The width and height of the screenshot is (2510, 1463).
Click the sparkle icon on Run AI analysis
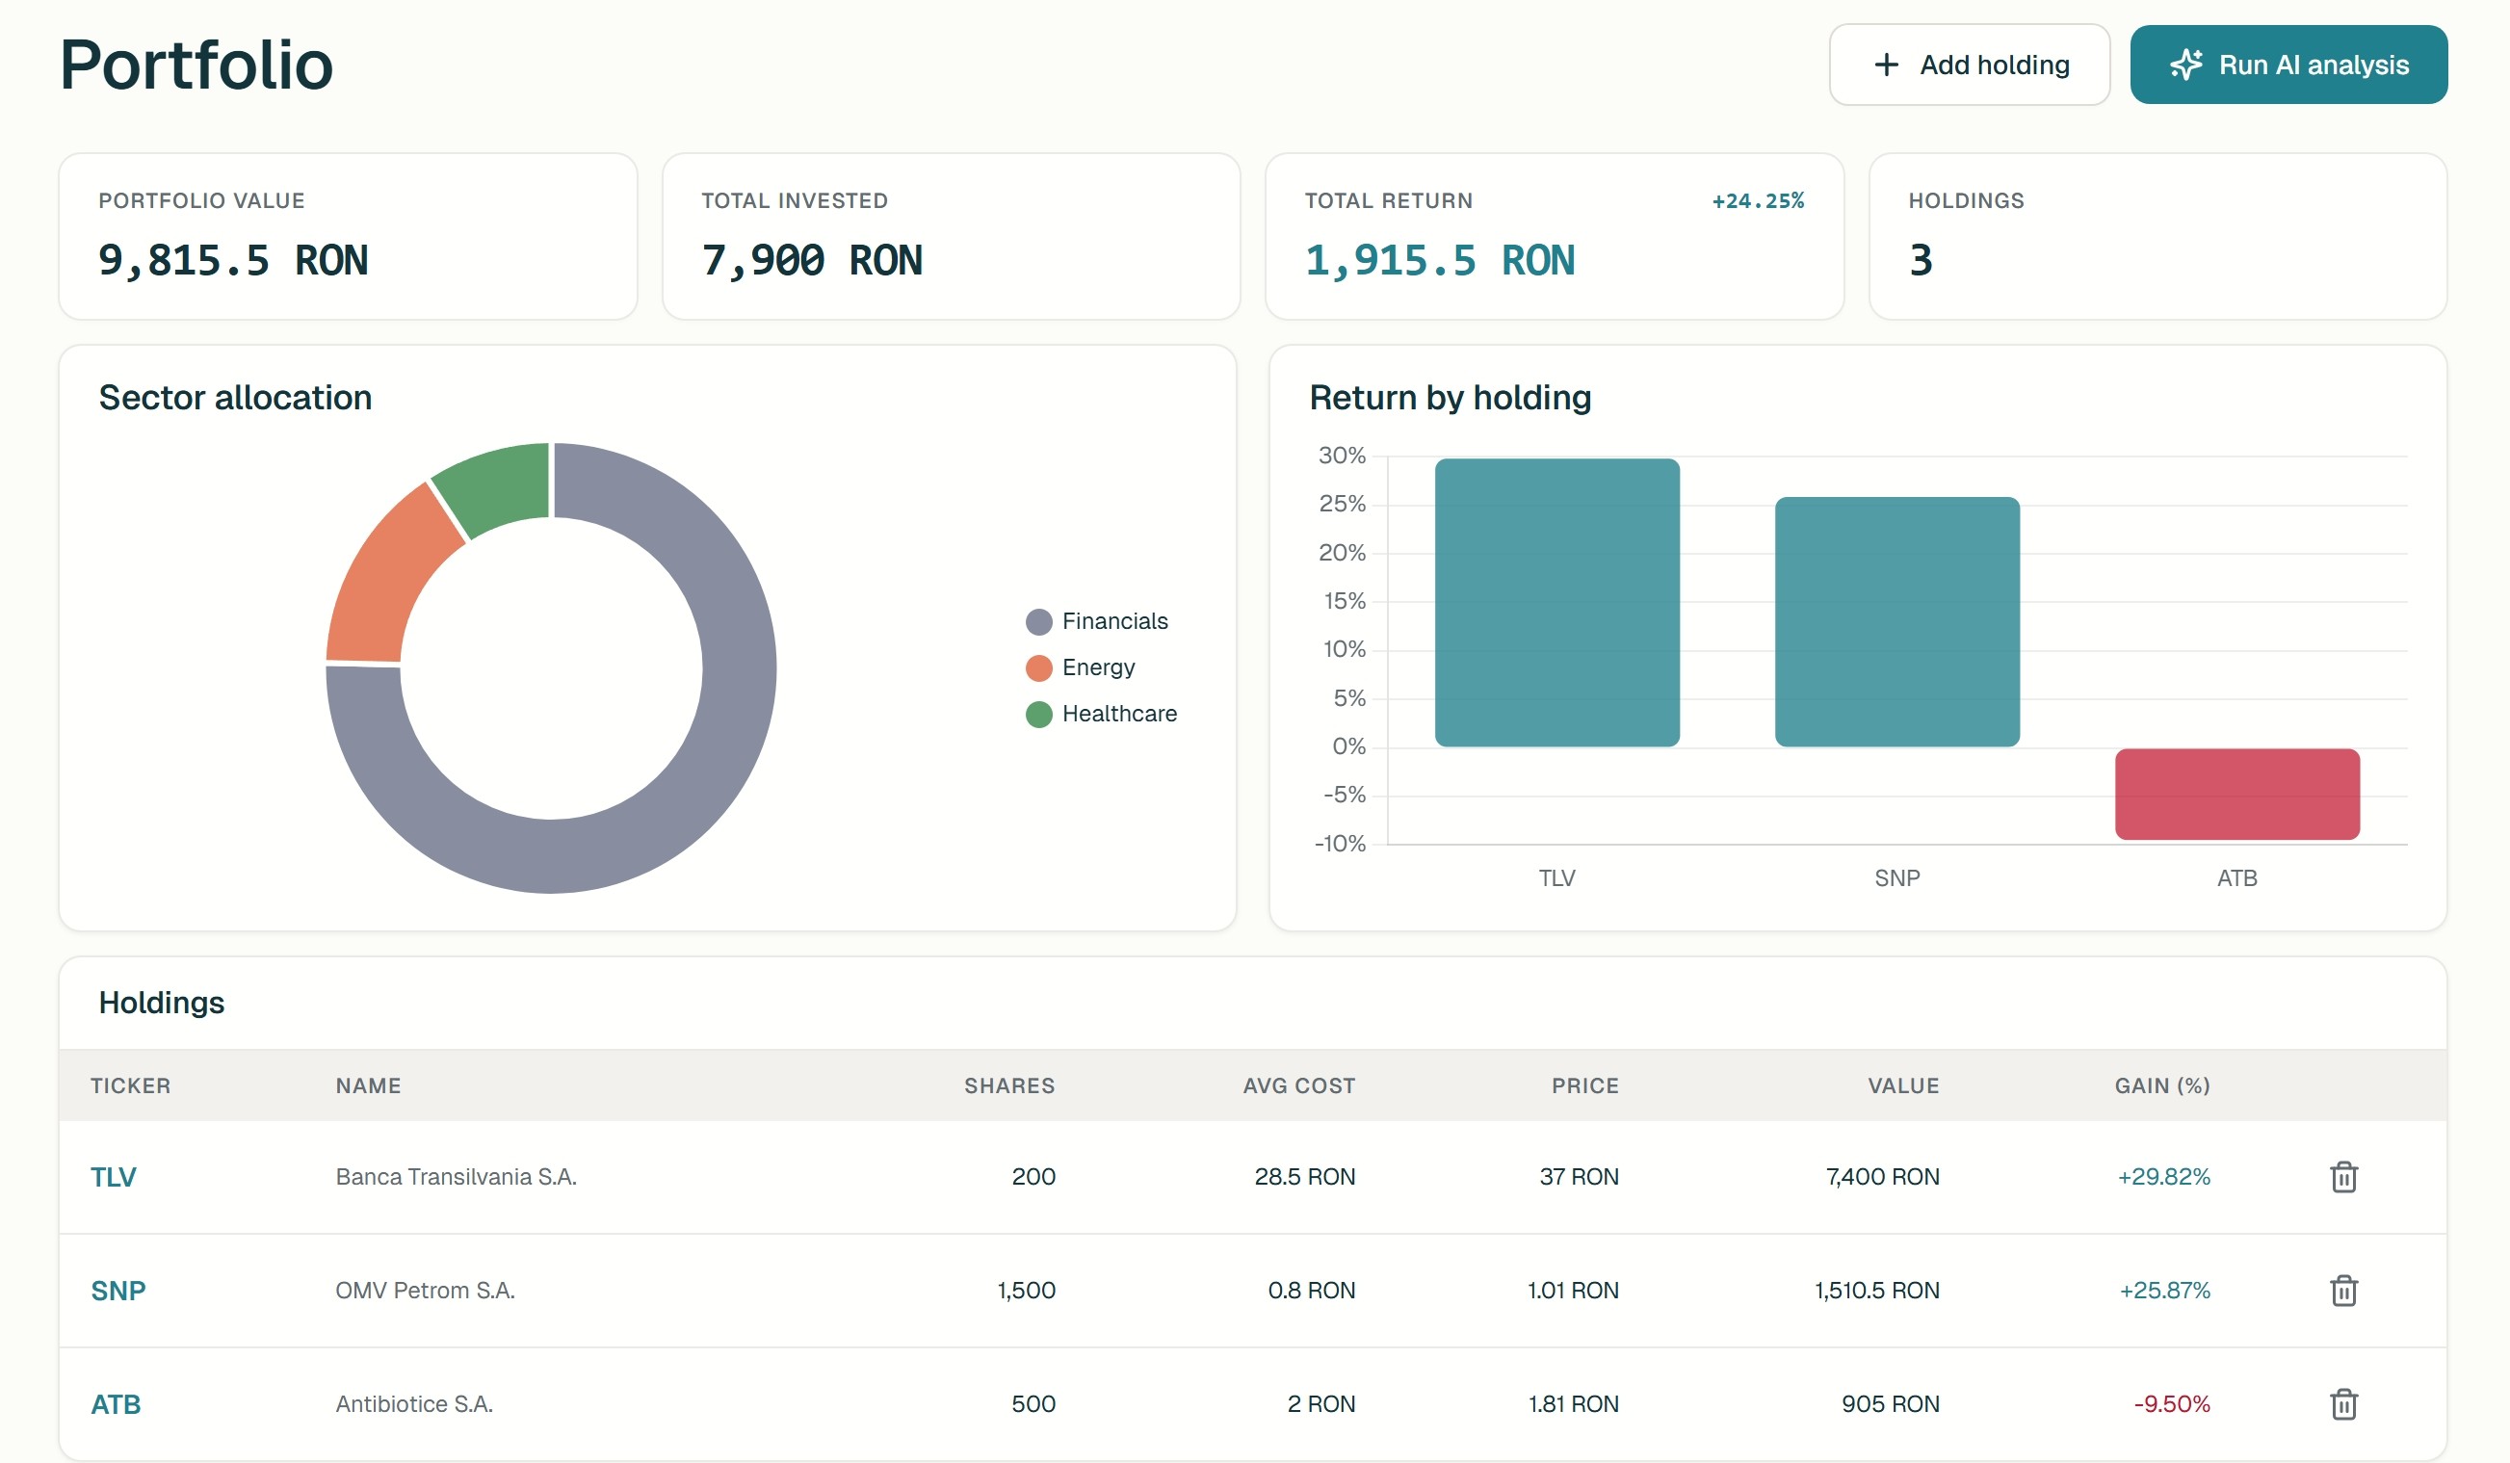point(2185,65)
